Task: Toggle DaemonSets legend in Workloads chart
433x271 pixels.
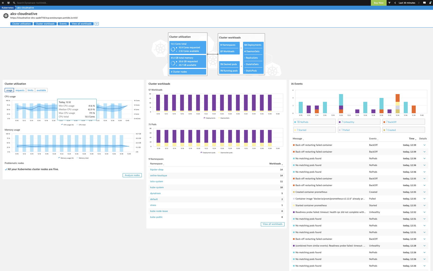Action: pos(224,118)
